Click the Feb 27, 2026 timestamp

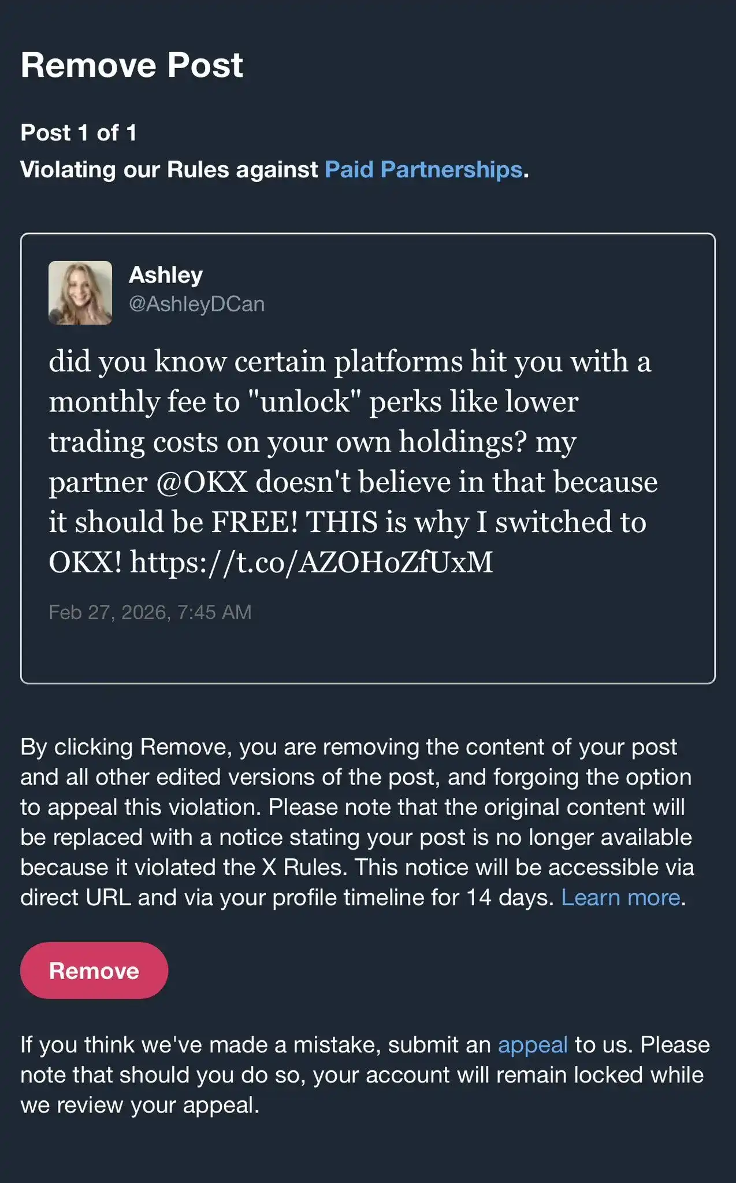coord(150,612)
